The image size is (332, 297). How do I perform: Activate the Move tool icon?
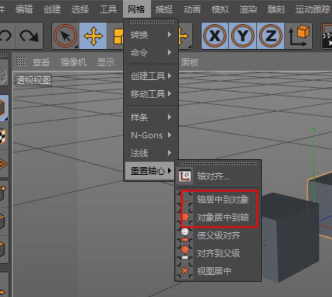93,36
